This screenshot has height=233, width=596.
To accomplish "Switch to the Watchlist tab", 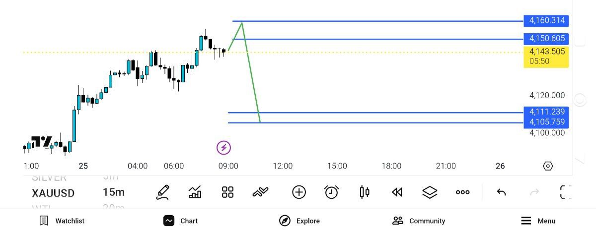I will click(62, 221).
